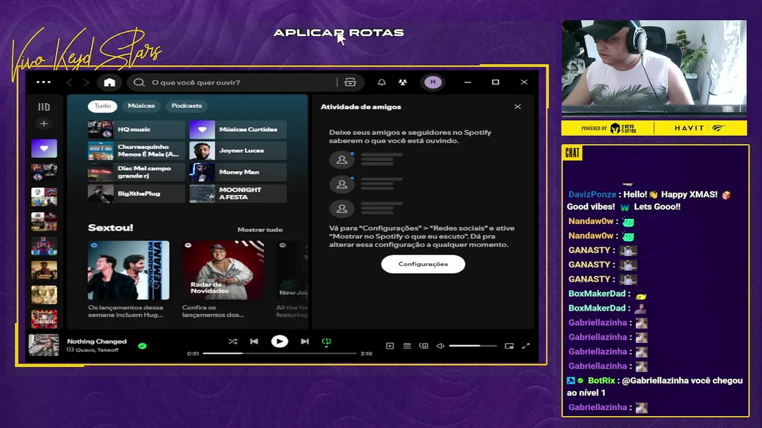
Task: Click the search magnifier icon
Action: click(x=139, y=82)
